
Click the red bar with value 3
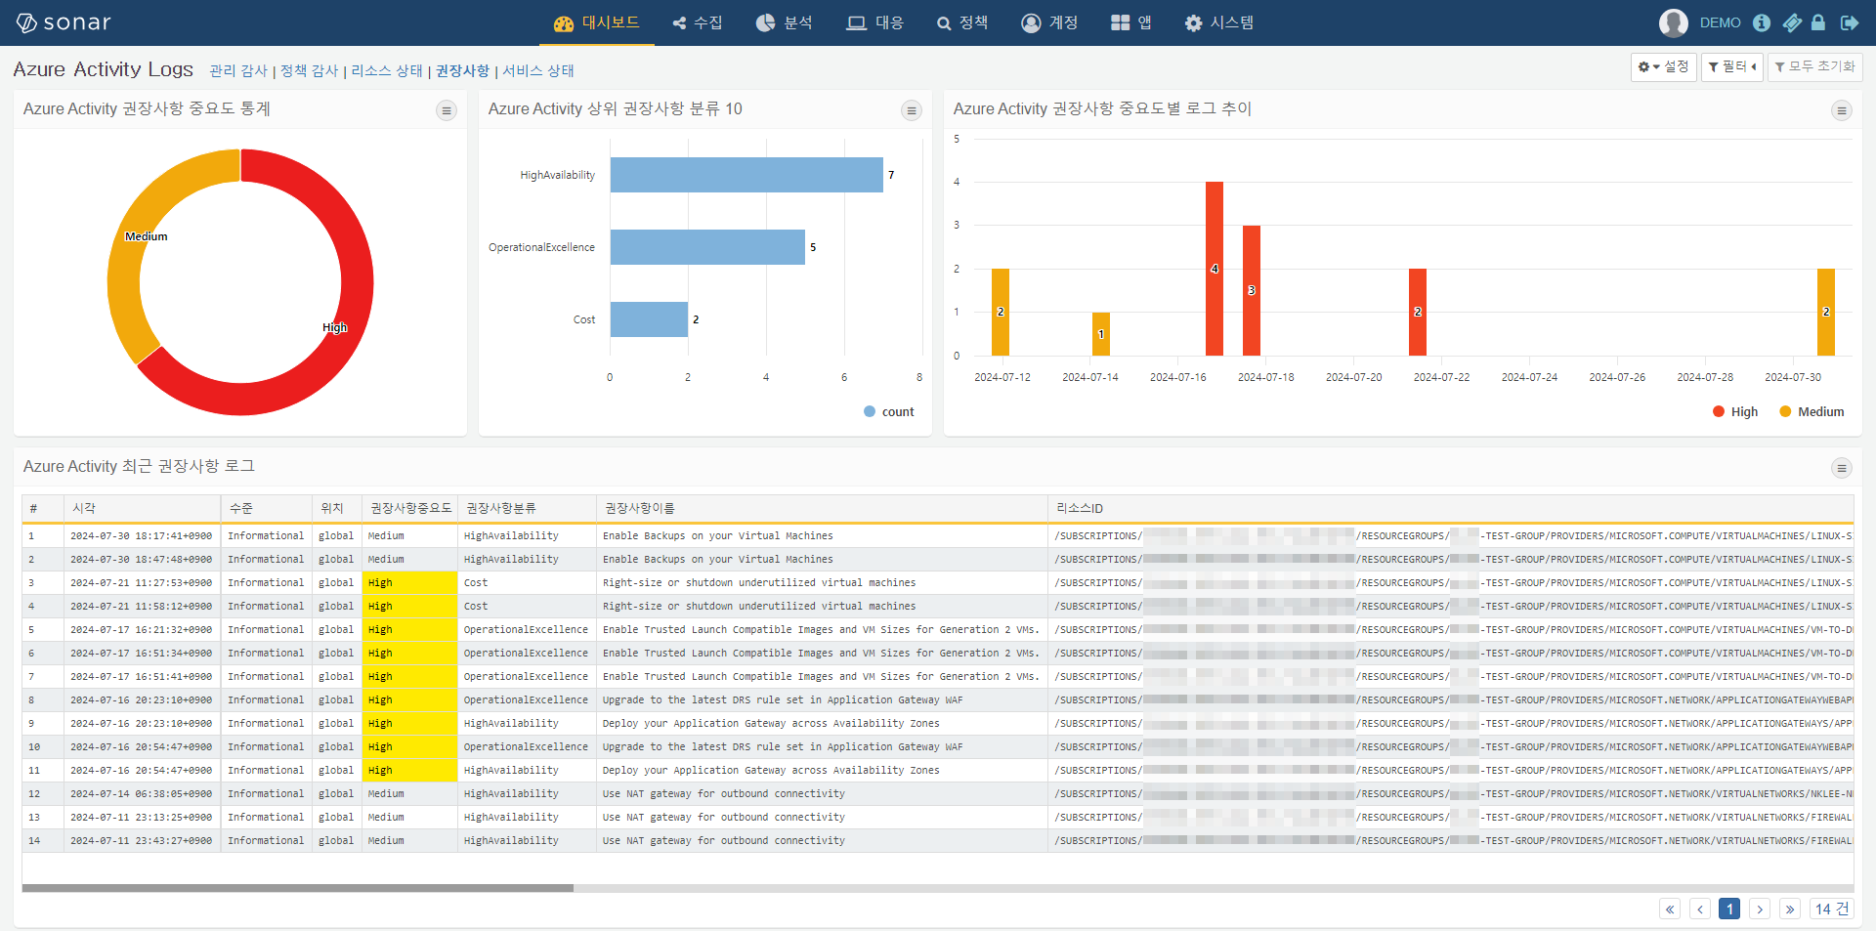click(x=1252, y=290)
